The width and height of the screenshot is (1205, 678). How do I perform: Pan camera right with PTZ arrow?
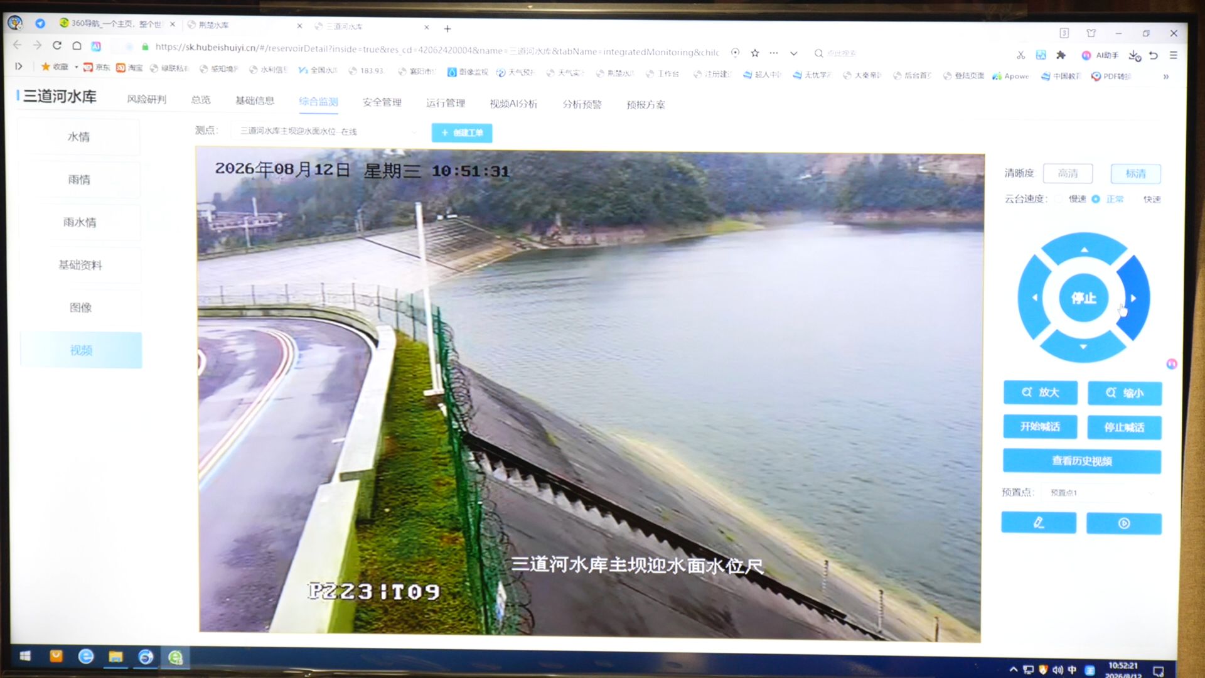tap(1133, 298)
